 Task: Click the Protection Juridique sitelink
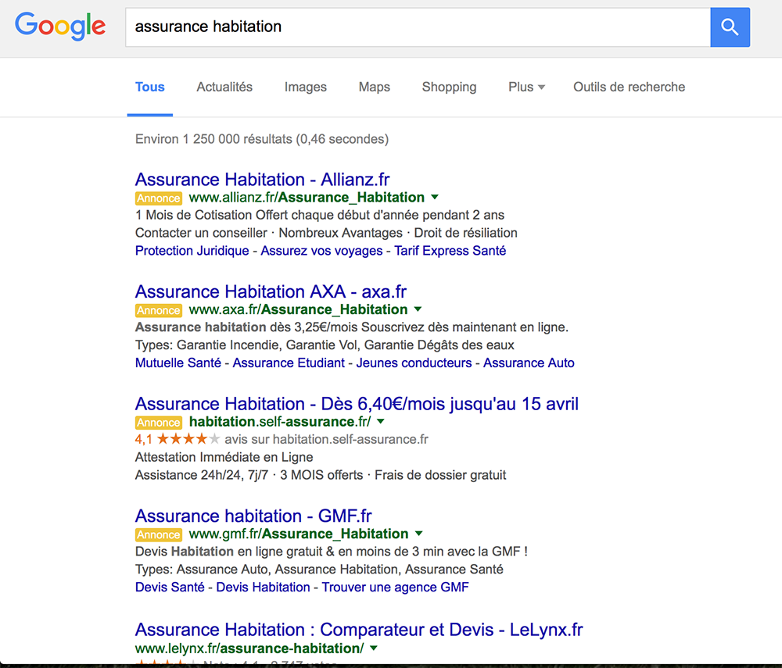[x=192, y=251]
